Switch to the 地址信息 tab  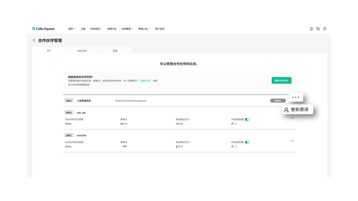pos(82,51)
